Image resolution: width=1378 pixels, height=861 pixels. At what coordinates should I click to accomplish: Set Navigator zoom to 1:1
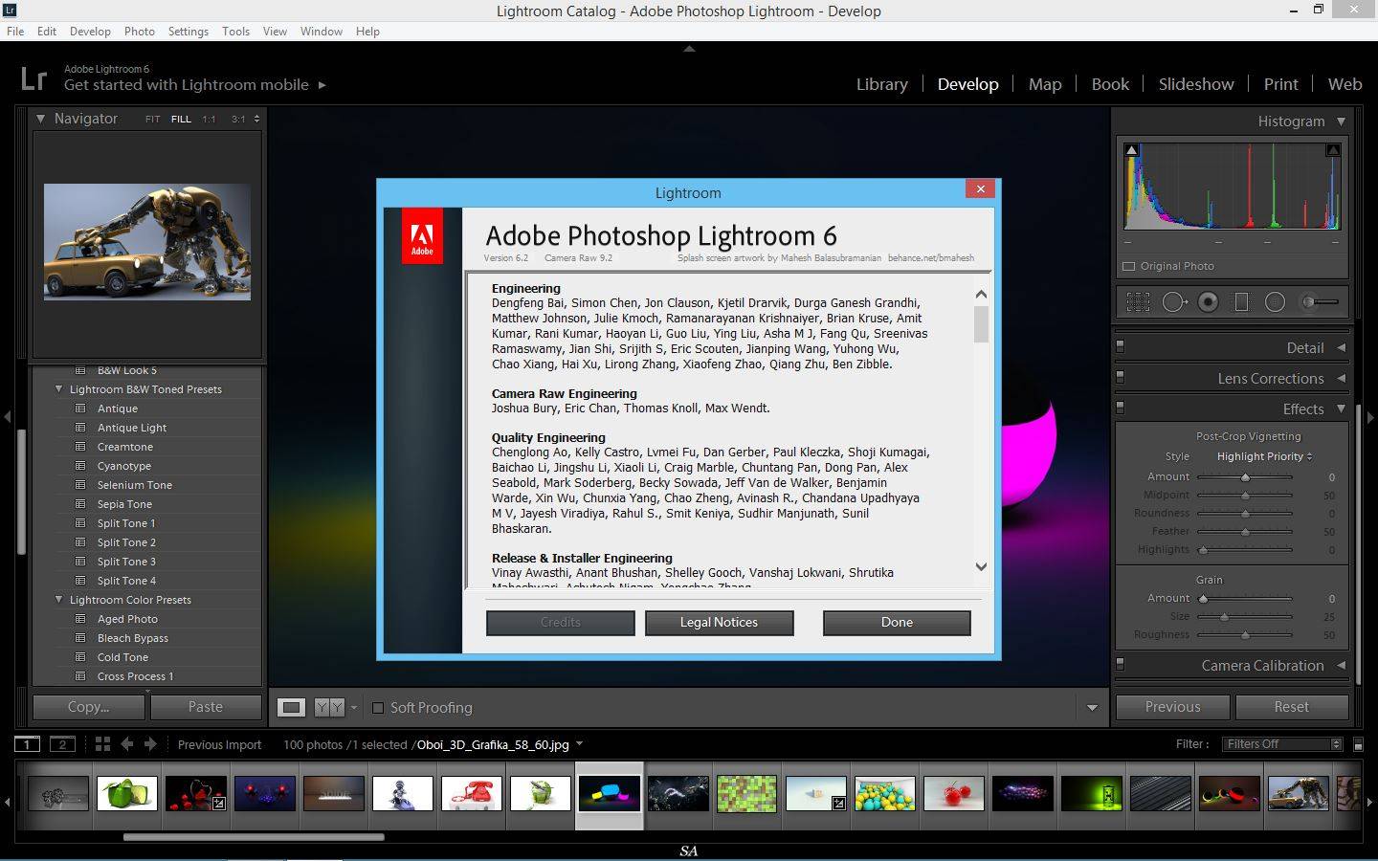[209, 120]
